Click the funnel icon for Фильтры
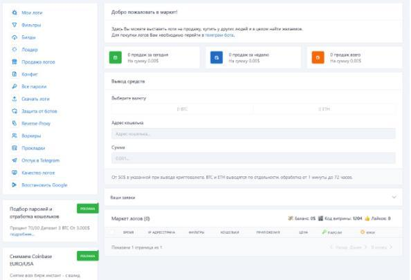This screenshot has width=411, height=280. coord(15,25)
